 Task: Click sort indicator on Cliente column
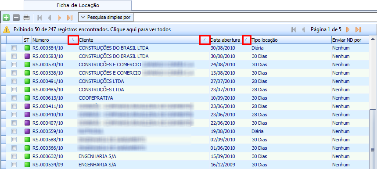tap(205, 40)
